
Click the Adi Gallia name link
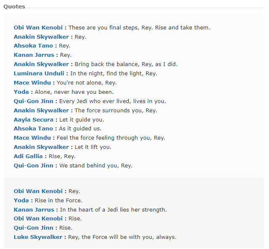[x=28, y=156]
